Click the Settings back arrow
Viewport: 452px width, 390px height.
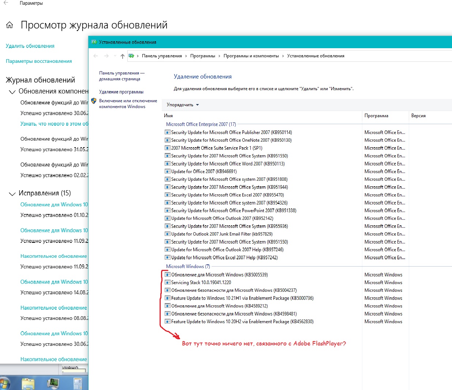(x=6, y=3)
